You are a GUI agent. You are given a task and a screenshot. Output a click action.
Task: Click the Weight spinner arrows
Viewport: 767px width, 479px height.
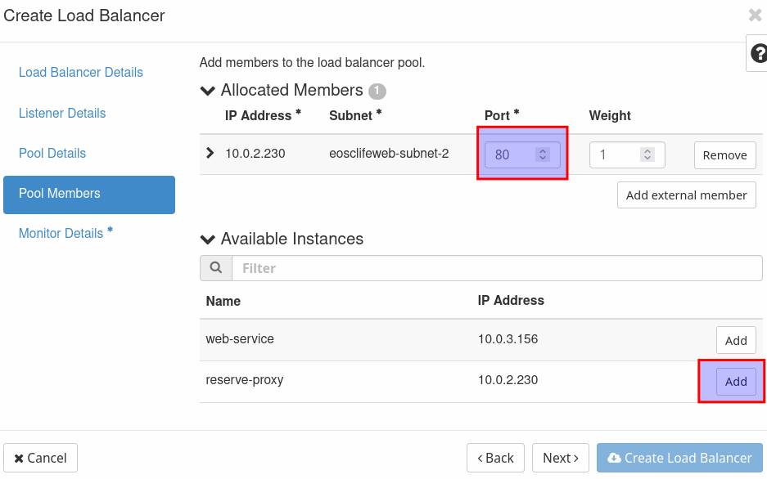click(647, 154)
